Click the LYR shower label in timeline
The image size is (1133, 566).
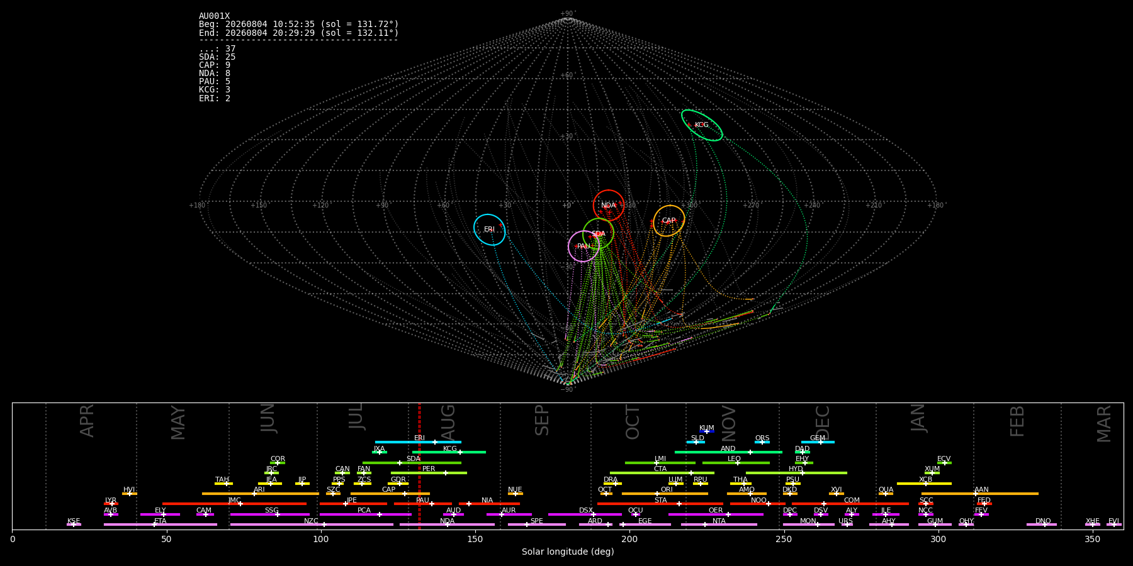coord(111,501)
